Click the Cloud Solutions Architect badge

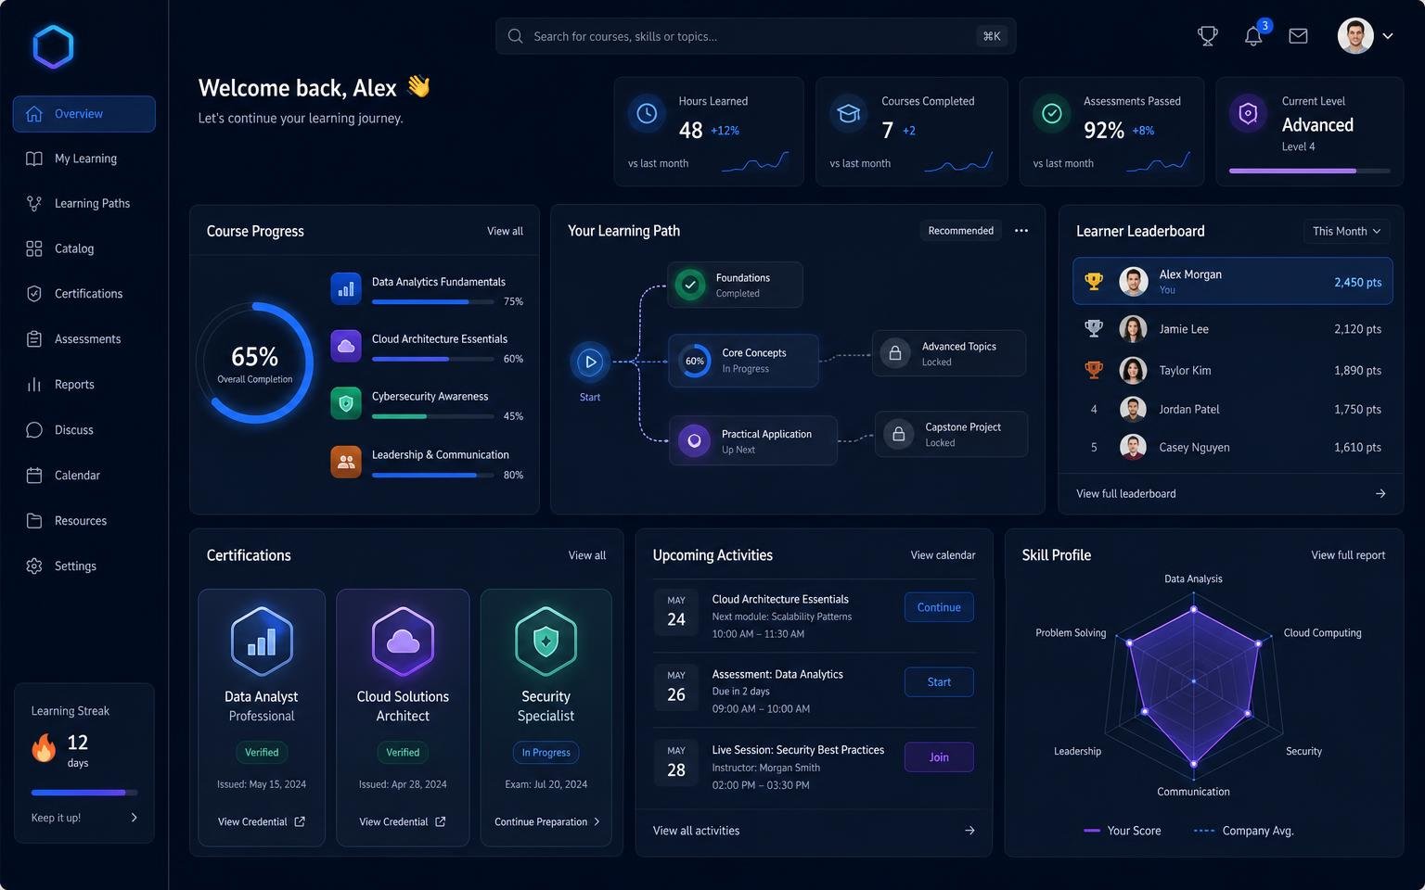pos(403,641)
